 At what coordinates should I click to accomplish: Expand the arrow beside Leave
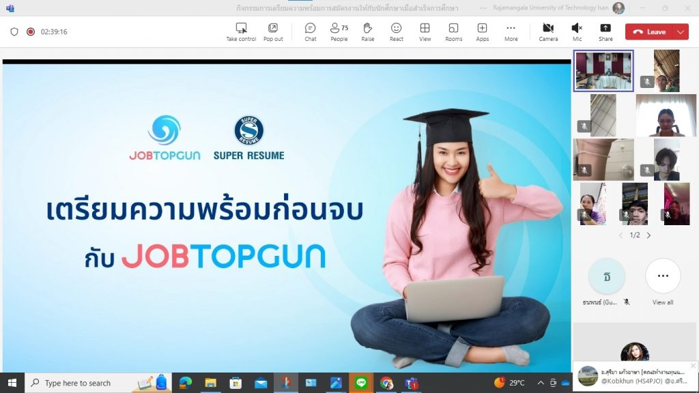680,31
